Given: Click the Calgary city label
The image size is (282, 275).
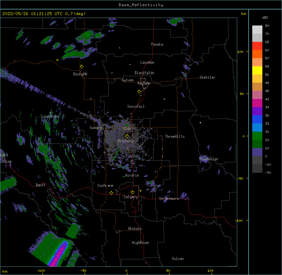Looking at the screenshot, I should 131,197.
